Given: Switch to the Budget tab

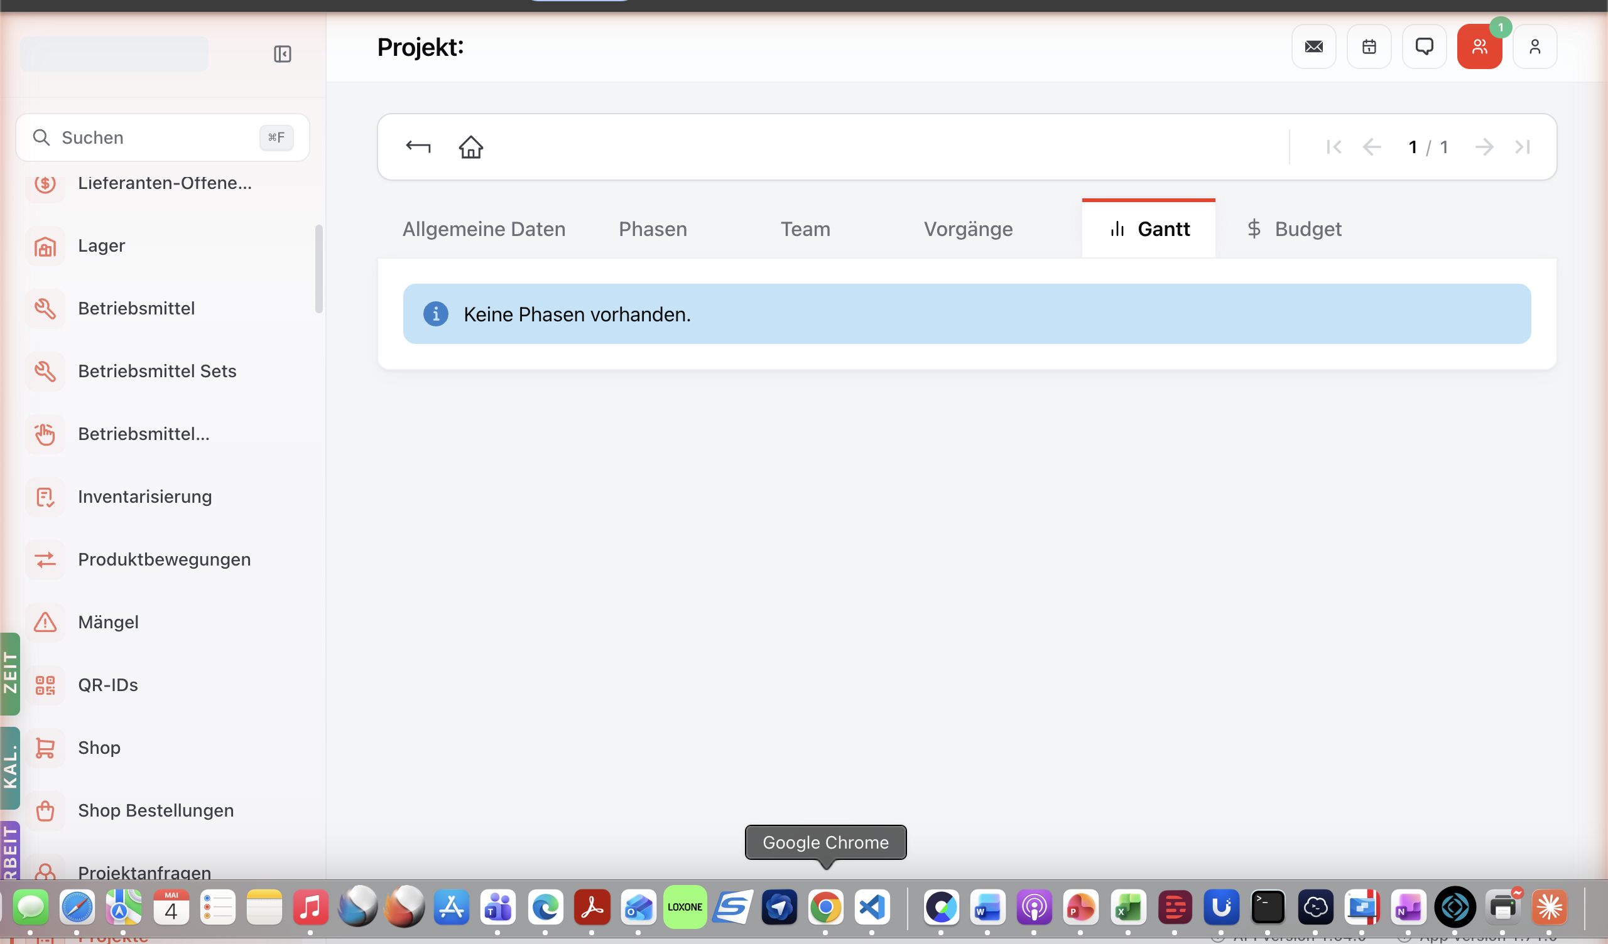Looking at the screenshot, I should pyautogui.click(x=1294, y=229).
